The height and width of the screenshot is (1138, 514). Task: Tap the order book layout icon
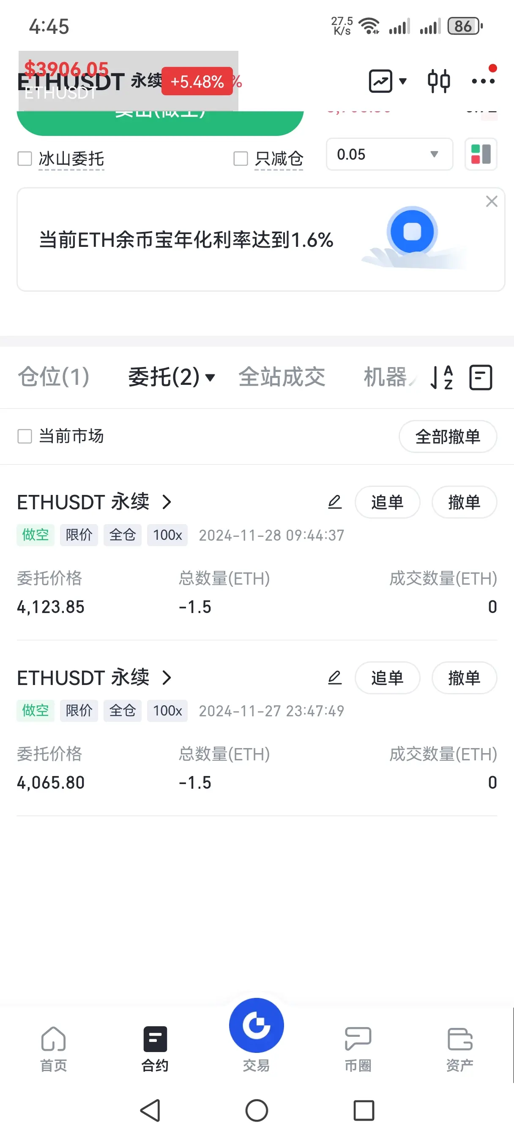(481, 154)
